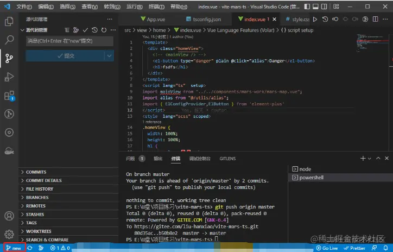The image size is (393, 252).
Task: Open the 查看(V) menu
Action: [x=90, y=7]
